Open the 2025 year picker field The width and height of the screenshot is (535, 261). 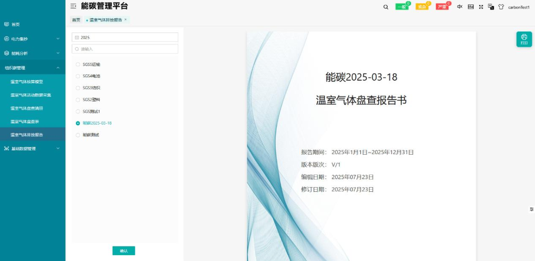point(125,37)
